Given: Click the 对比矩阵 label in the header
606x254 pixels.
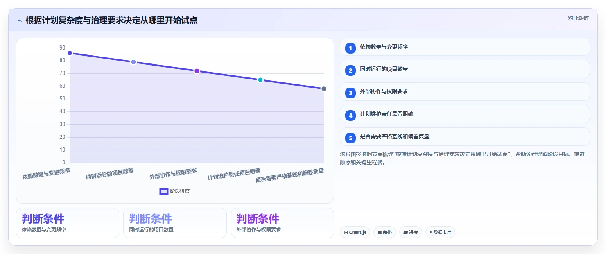Looking at the screenshot, I should [578, 18].
